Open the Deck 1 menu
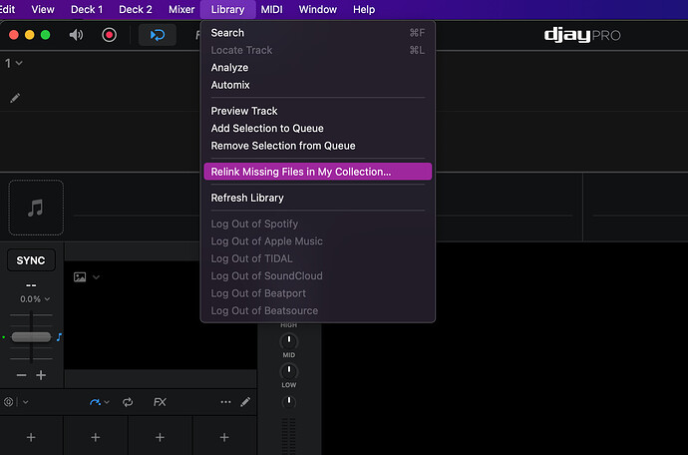 [x=87, y=9]
